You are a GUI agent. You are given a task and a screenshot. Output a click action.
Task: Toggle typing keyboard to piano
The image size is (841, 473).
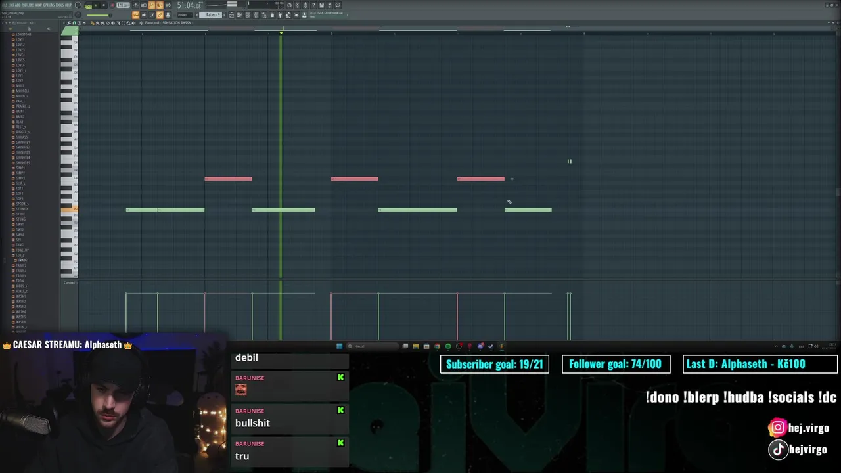[135, 14]
